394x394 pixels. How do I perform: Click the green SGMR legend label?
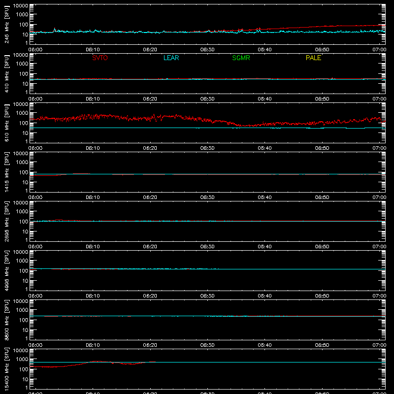tap(241, 58)
